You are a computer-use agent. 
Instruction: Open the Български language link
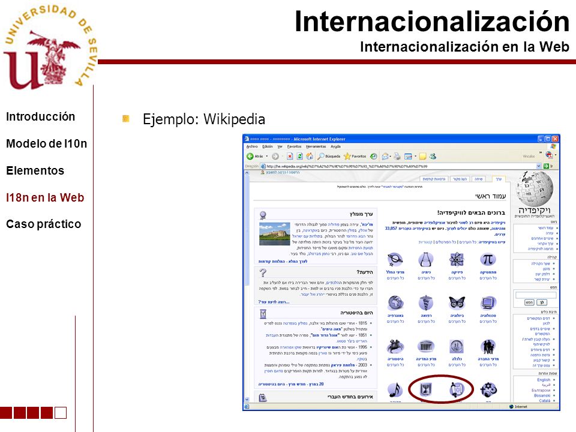coord(541,391)
